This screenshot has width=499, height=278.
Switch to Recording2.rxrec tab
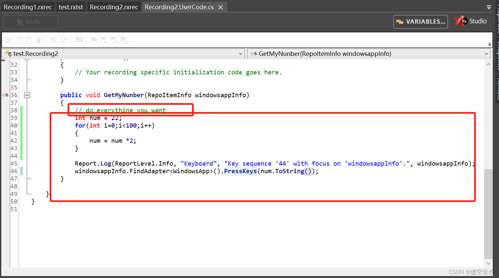coord(114,7)
